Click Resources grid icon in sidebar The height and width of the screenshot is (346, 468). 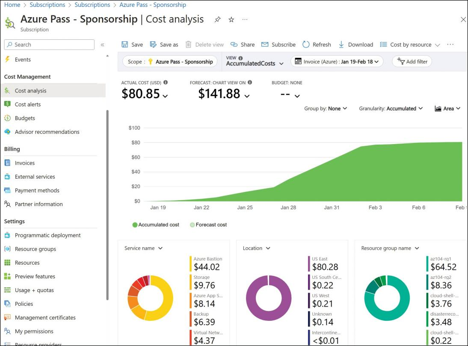(7, 263)
